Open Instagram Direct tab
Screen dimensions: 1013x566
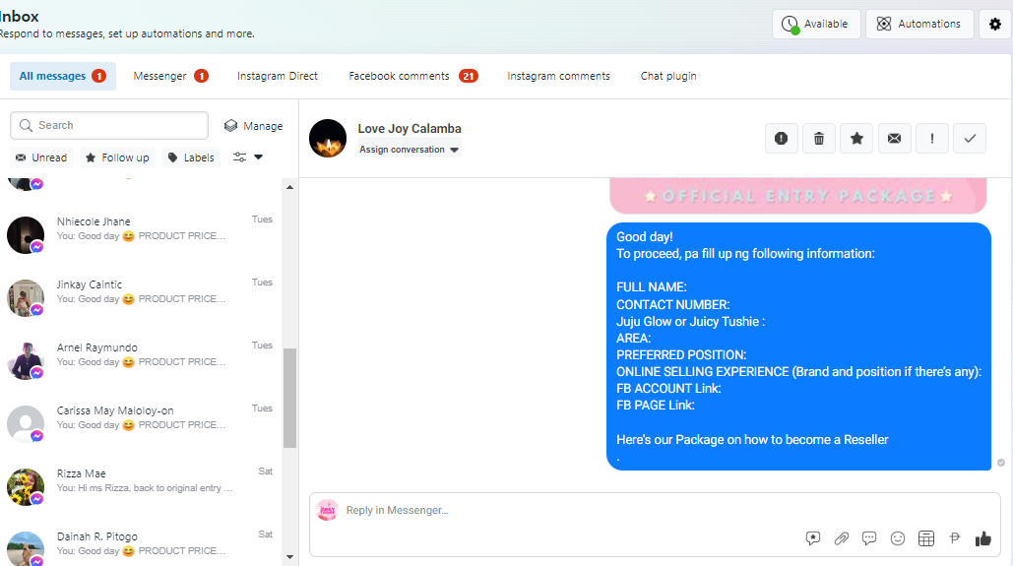(278, 76)
